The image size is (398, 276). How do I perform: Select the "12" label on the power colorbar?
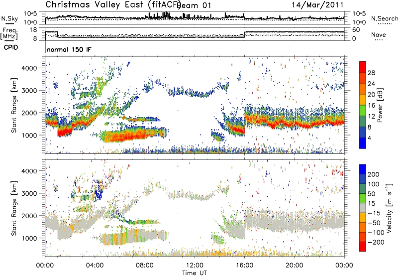(x=371, y=117)
